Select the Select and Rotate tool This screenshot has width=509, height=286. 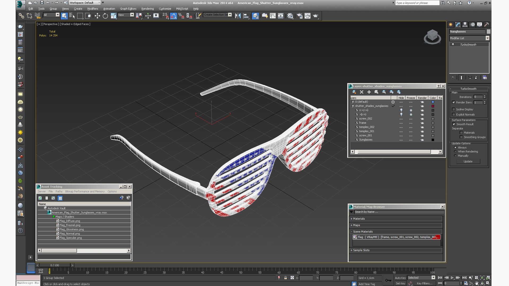pyautogui.click(x=105, y=16)
